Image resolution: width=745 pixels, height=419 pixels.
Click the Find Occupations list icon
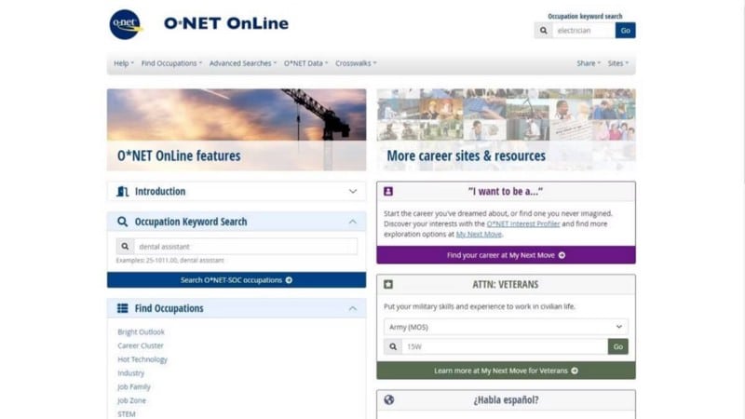(123, 308)
